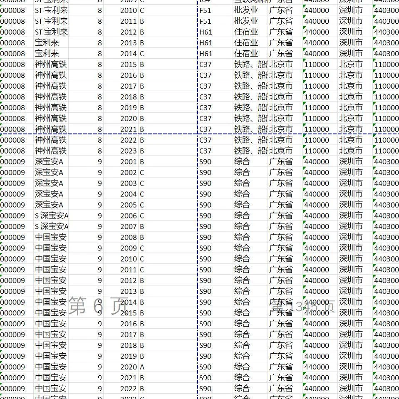
Task: Click the ST宝利来 name cell in the 2011 row
Action: pos(51,21)
